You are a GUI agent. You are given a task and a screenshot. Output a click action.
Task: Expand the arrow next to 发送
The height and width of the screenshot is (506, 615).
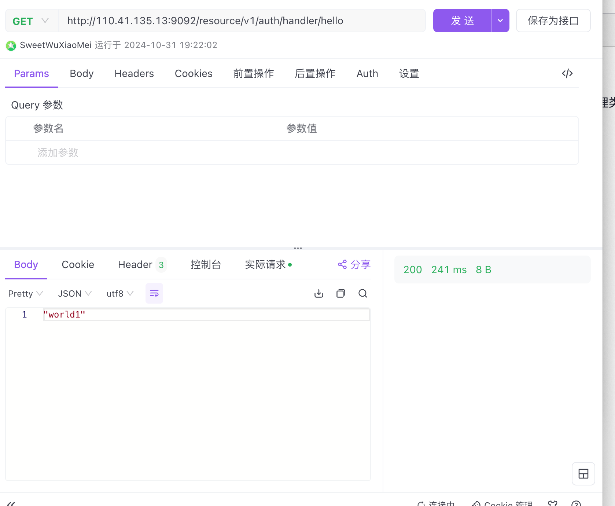[x=500, y=21]
